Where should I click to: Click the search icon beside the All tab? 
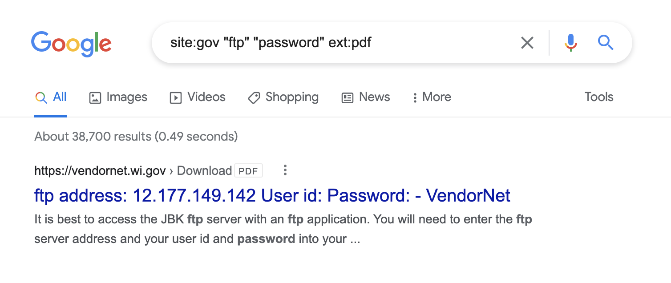pos(41,97)
